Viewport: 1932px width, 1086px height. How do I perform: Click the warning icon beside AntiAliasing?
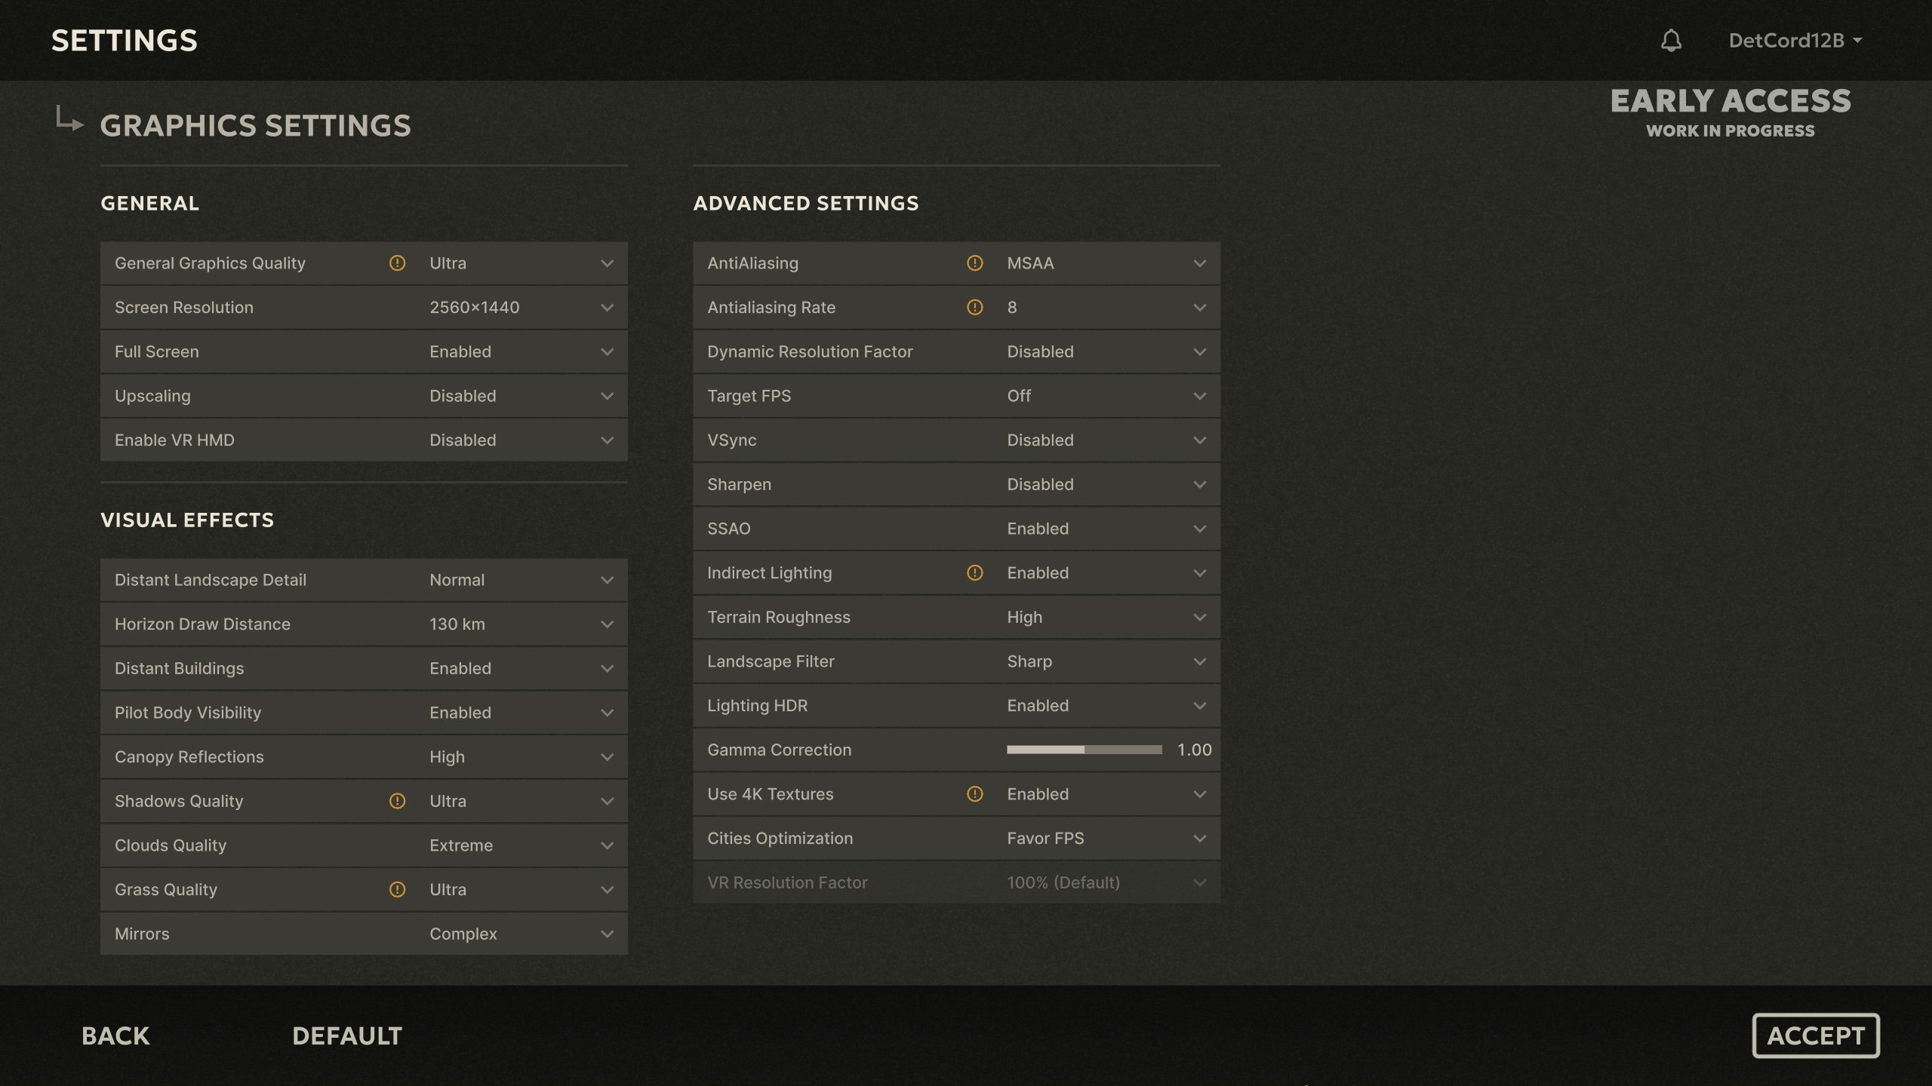point(975,263)
